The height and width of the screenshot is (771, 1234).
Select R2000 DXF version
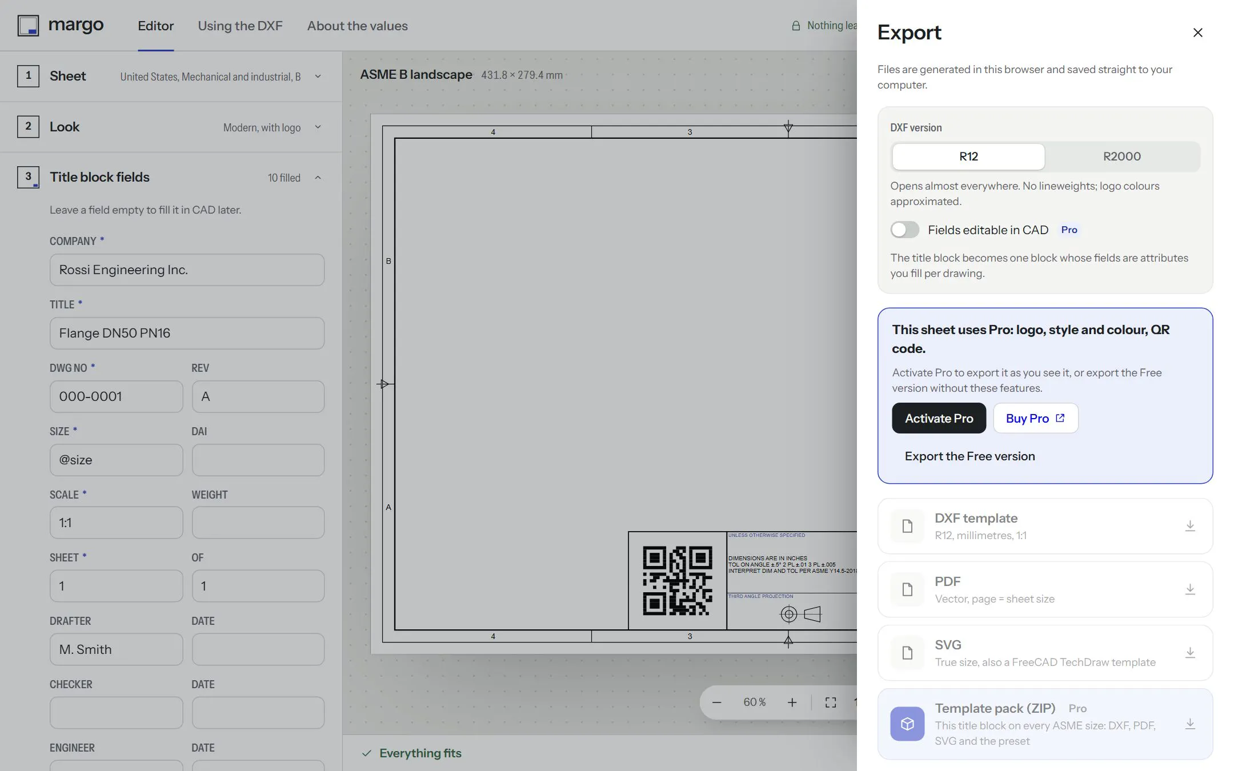(1121, 156)
